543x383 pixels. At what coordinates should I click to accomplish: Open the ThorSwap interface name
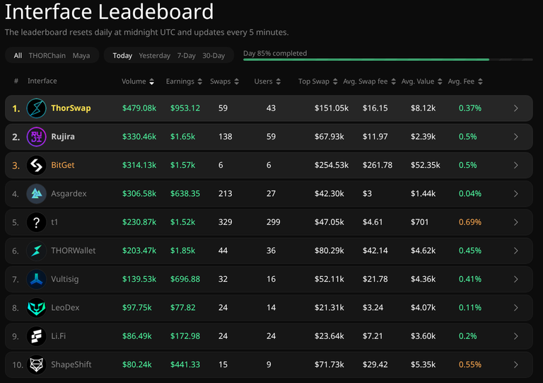(71, 108)
